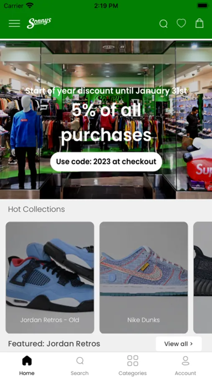212x377 pixels.
Task: Tap the Sonnys logo
Action: click(39, 23)
